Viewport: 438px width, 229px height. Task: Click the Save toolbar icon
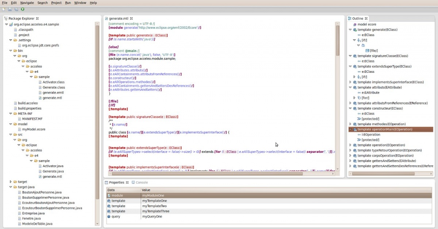(10, 9)
